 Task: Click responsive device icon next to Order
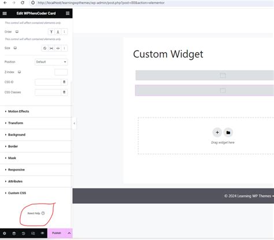(x=17, y=32)
